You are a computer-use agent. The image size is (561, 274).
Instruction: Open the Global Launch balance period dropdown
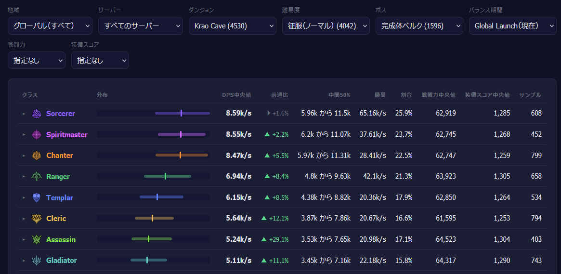click(x=513, y=26)
